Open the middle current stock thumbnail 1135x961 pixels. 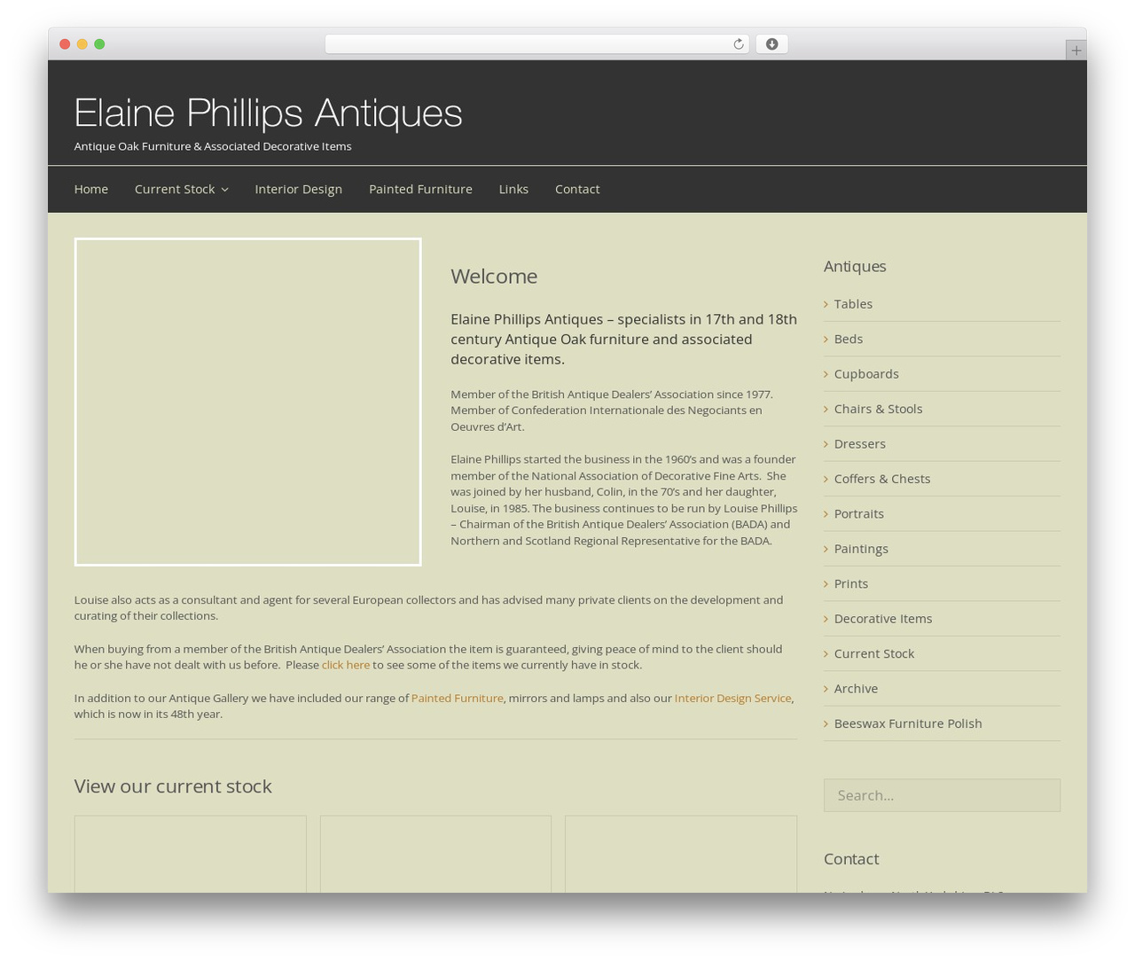pos(435,855)
